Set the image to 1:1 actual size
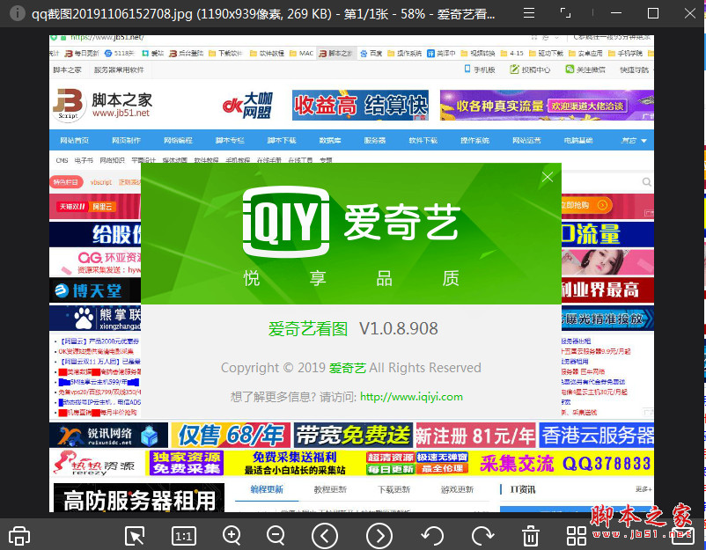 (x=184, y=535)
